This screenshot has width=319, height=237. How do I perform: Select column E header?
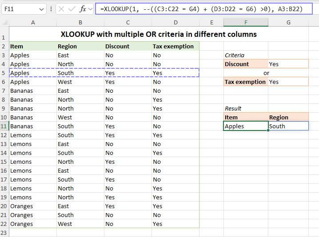click(211, 22)
